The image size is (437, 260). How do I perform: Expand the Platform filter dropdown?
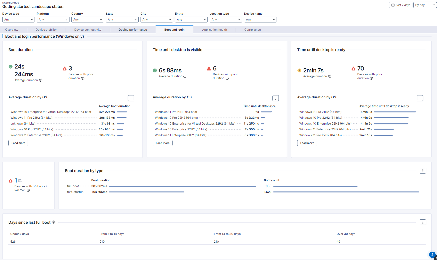[x=53, y=20]
